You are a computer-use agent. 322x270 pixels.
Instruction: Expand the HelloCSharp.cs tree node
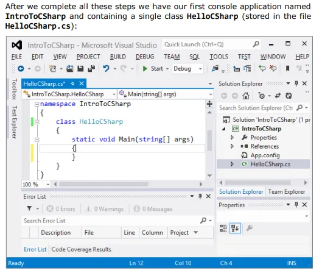232,164
